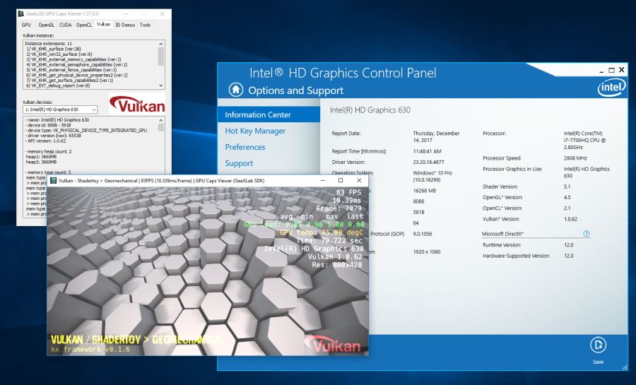
Task: Close the Intel HD Graphics Control Panel window
Action: pos(621,70)
